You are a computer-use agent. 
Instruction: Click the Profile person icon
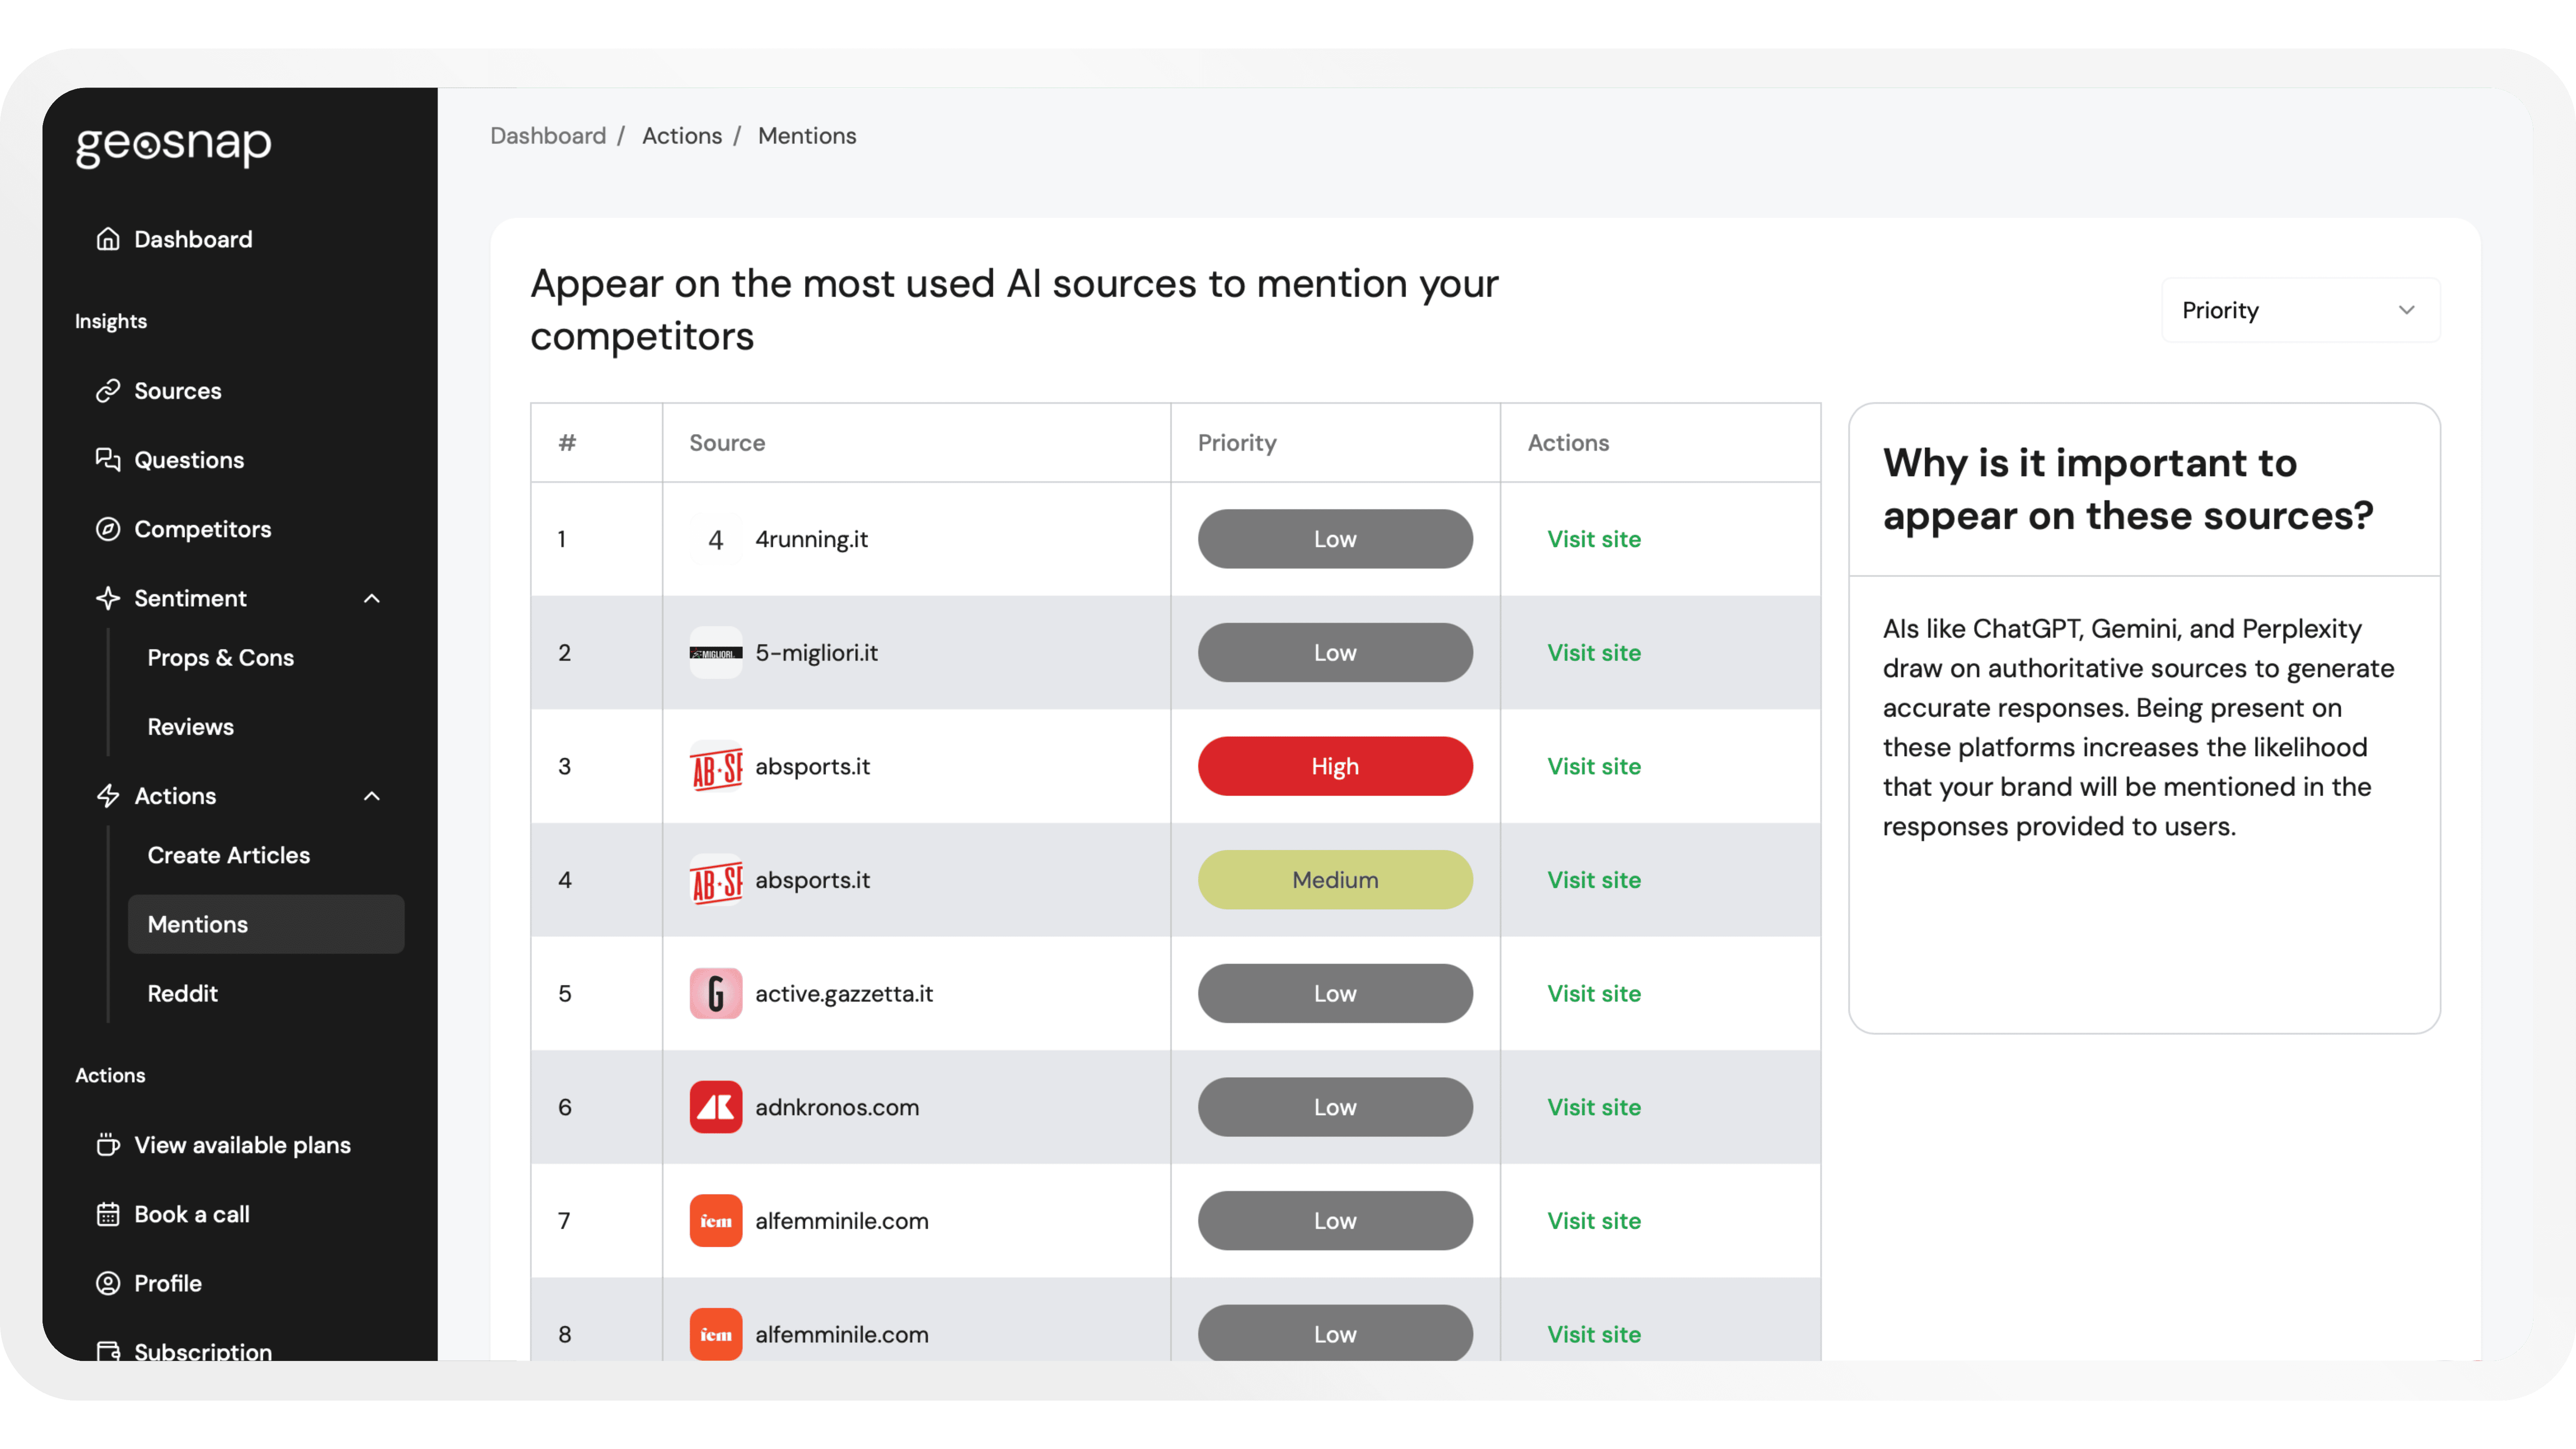(x=108, y=1283)
